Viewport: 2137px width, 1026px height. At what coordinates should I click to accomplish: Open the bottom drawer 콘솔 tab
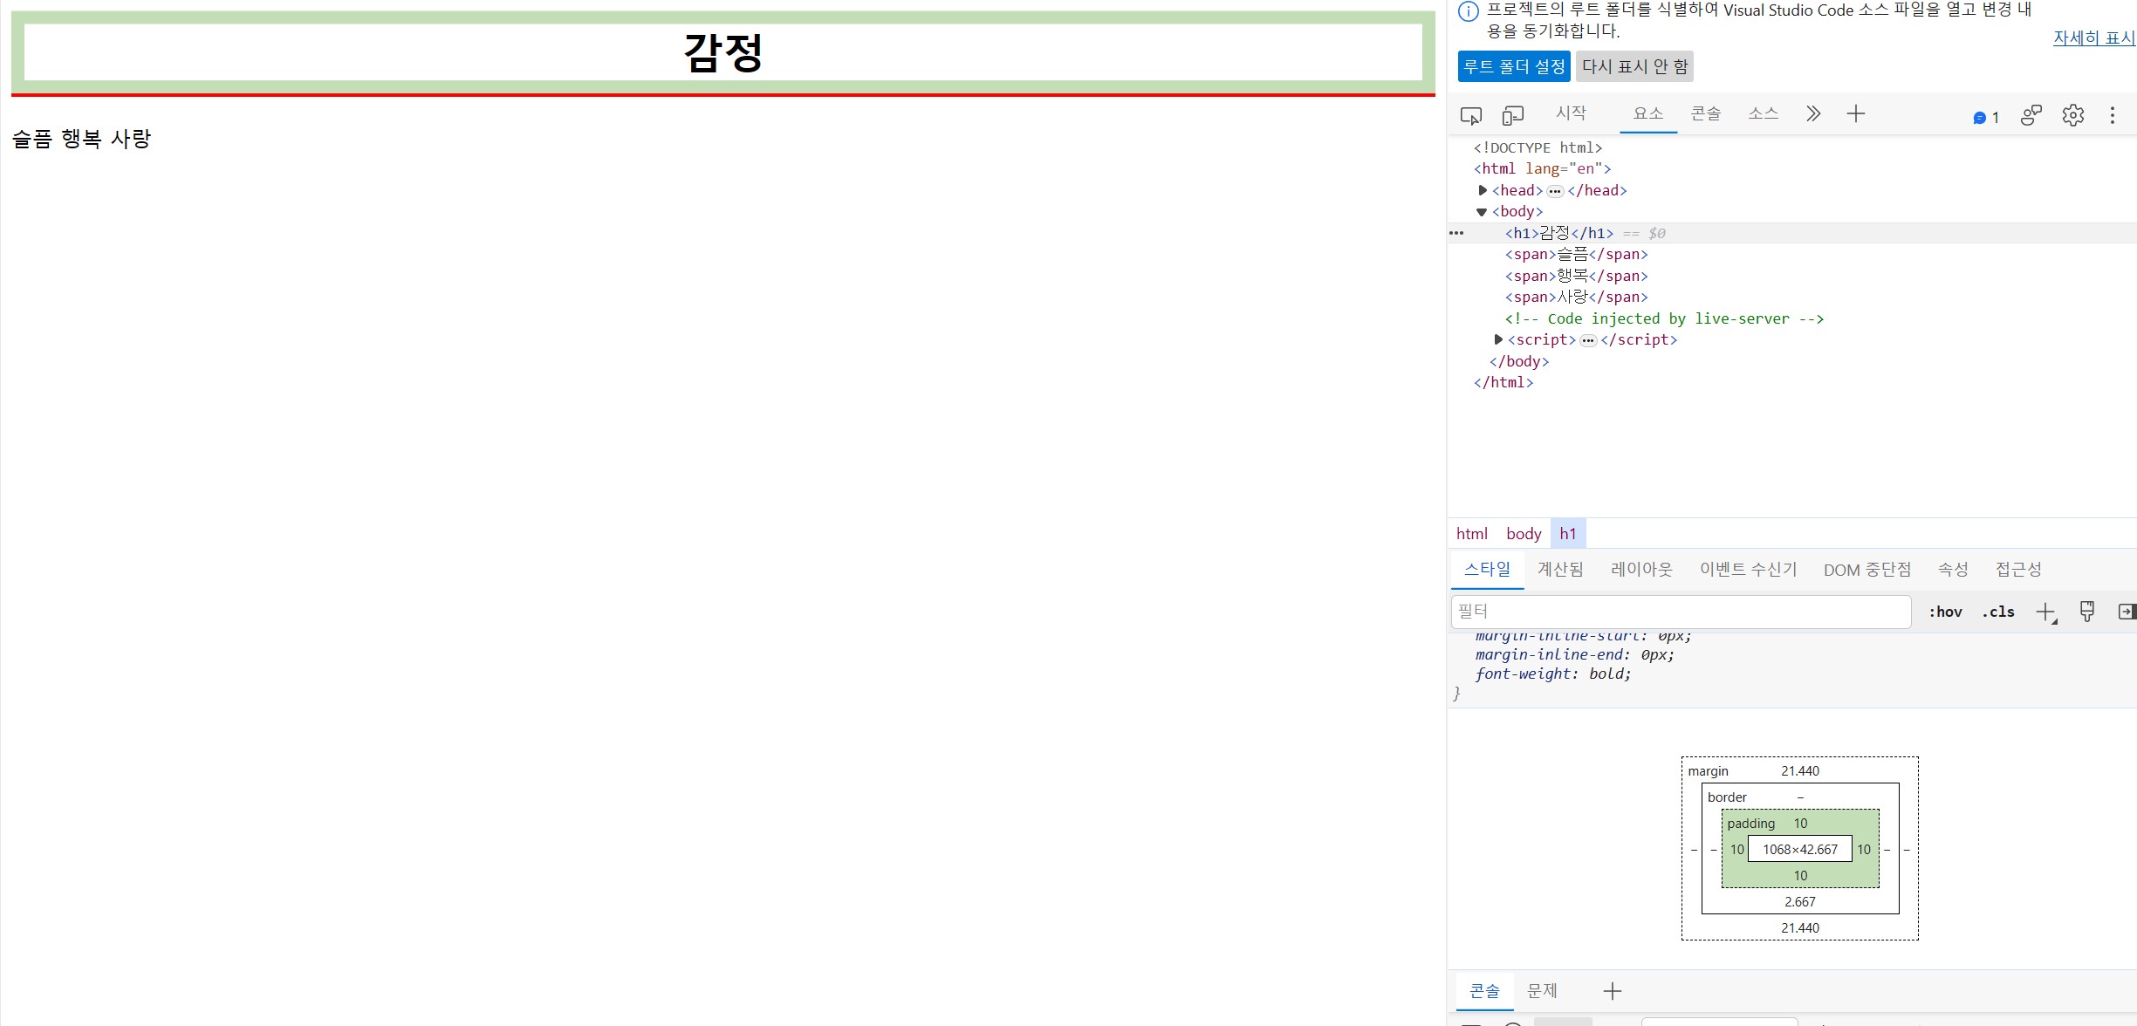tap(1484, 991)
